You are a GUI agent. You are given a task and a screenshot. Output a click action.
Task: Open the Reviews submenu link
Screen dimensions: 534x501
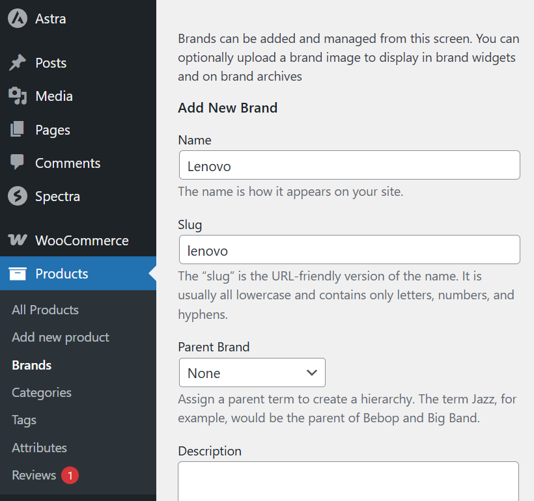click(34, 475)
